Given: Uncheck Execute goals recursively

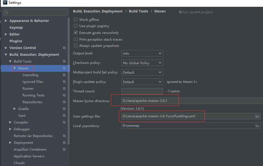Looking at the screenshot, I should coord(76,32).
